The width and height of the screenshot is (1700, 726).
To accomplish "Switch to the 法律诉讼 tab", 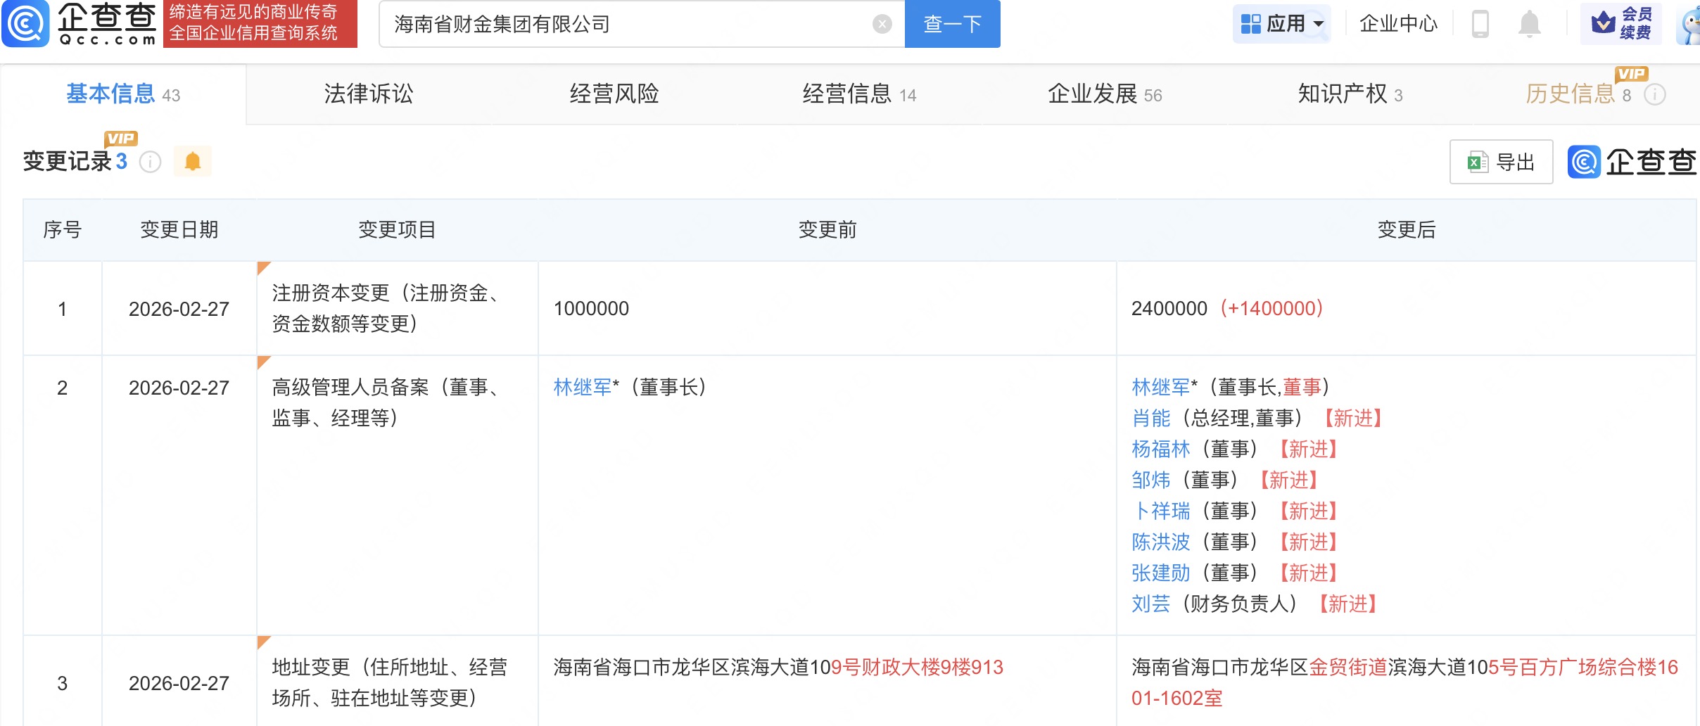I will tap(368, 94).
